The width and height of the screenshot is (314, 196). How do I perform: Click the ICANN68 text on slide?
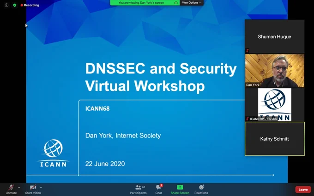tap(97, 108)
